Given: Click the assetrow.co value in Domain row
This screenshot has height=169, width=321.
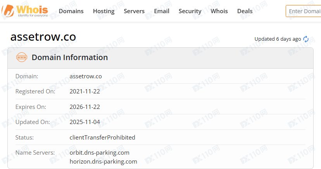Looking at the screenshot, I should pyautogui.click(x=86, y=76).
